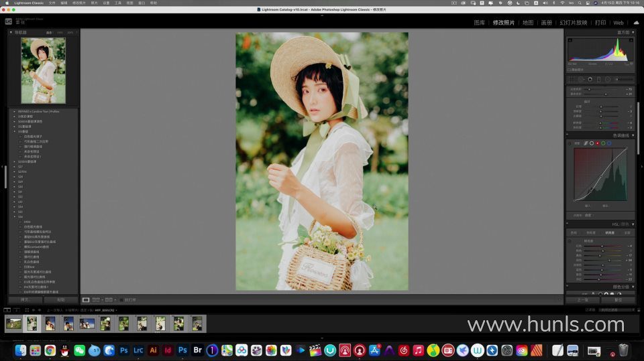Expand the REFINED x Caroline Tran Profiles preset folder
Image resolution: width=644 pixels, height=361 pixels.
coord(14,111)
